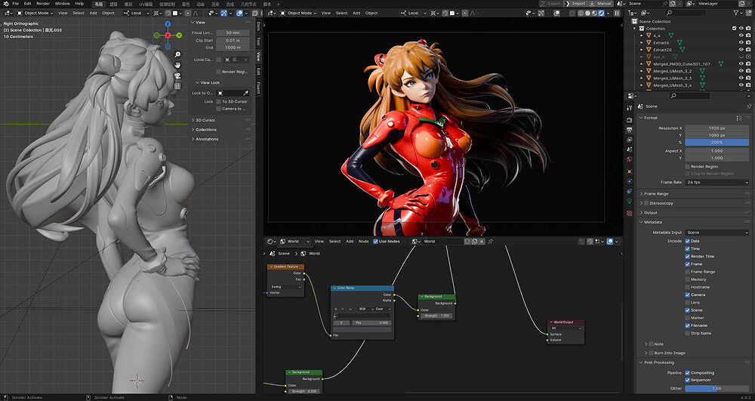Open the Output properties tab icon
The width and height of the screenshot is (755, 401).
[x=630, y=131]
